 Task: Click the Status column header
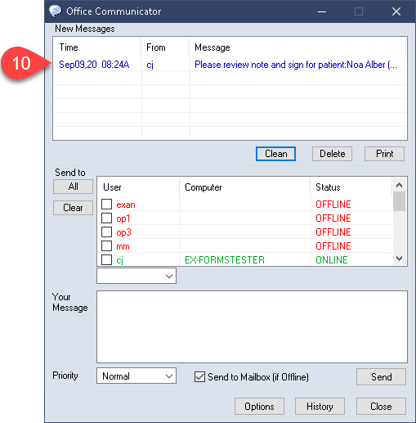(x=351, y=187)
